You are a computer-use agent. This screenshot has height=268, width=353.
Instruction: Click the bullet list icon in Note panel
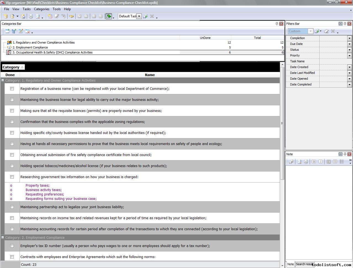coord(342,162)
